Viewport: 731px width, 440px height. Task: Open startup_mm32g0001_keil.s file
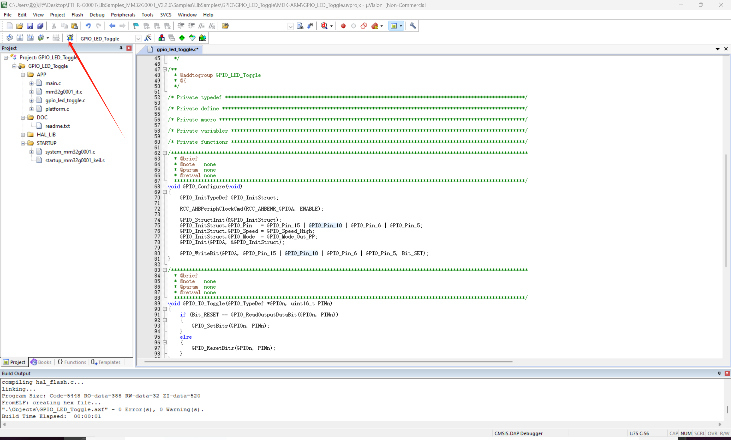click(x=75, y=160)
